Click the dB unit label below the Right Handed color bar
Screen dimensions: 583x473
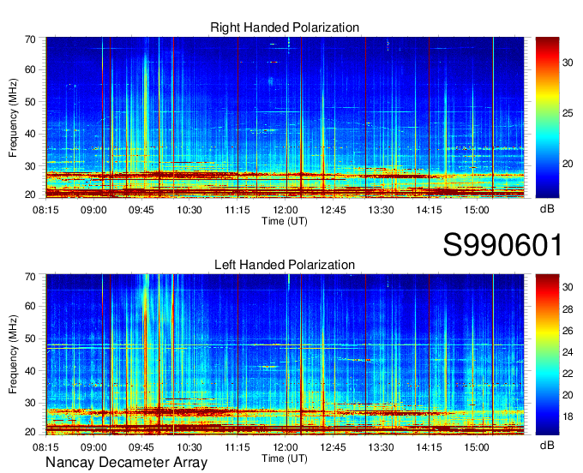547,209
